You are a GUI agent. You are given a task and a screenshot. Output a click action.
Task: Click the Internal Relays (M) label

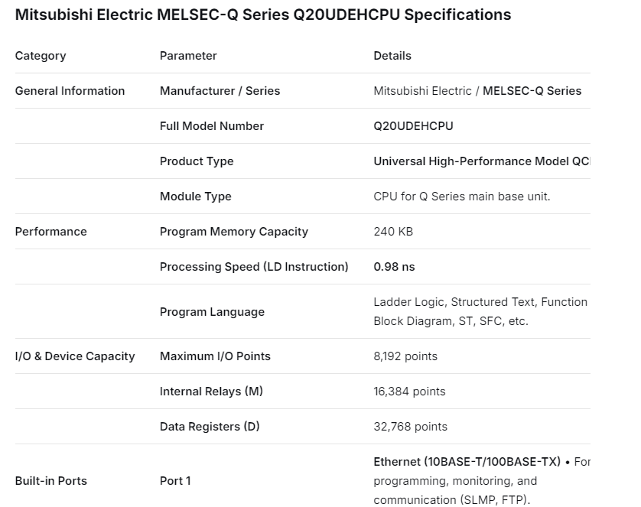[x=211, y=392]
